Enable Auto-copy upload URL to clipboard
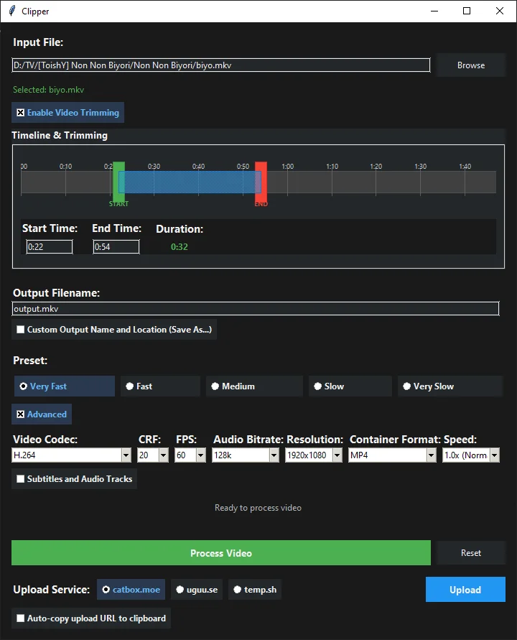517x640 pixels. tap(91, 618)
